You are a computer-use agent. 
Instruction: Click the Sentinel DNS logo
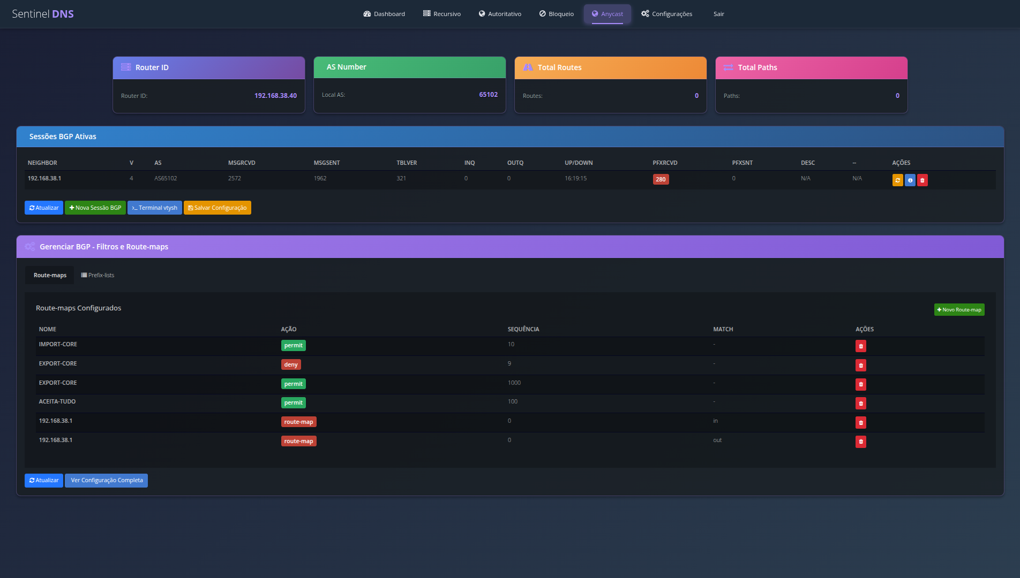pyautogui.click(x=43, y=14)
